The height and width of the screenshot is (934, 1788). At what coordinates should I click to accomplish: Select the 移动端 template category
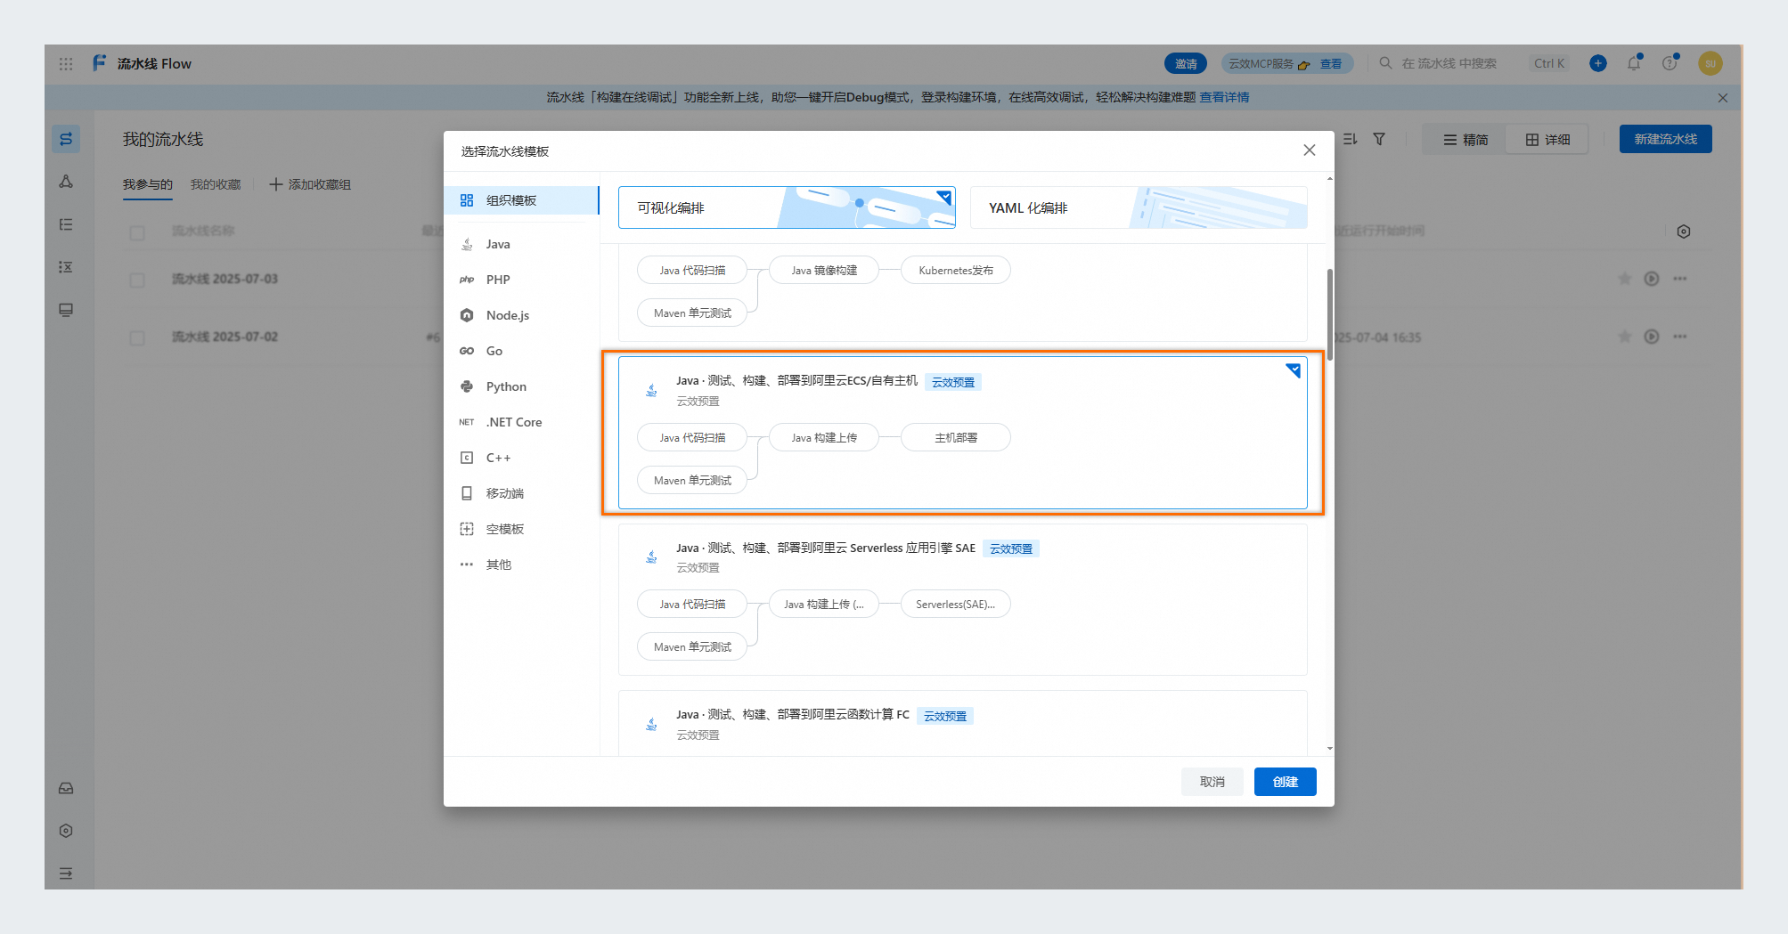[x=521, y=493]
